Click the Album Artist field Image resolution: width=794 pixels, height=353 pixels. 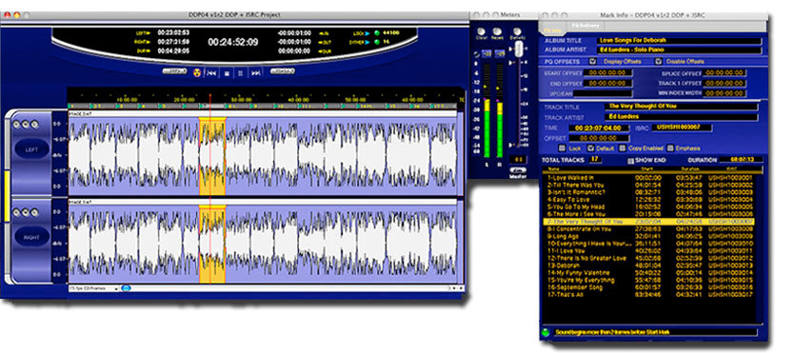click(x=680, y=50)
